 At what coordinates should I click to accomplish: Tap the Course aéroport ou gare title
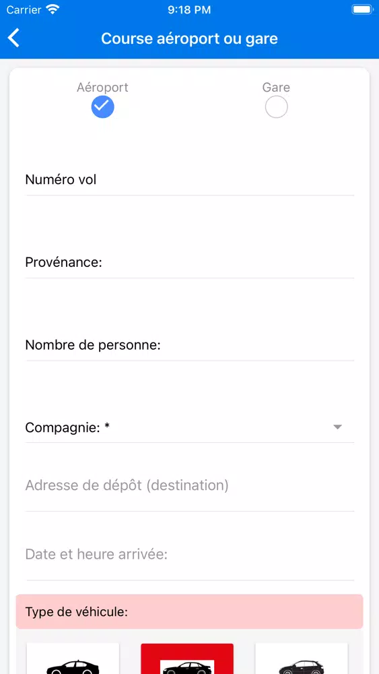[189, 38]
